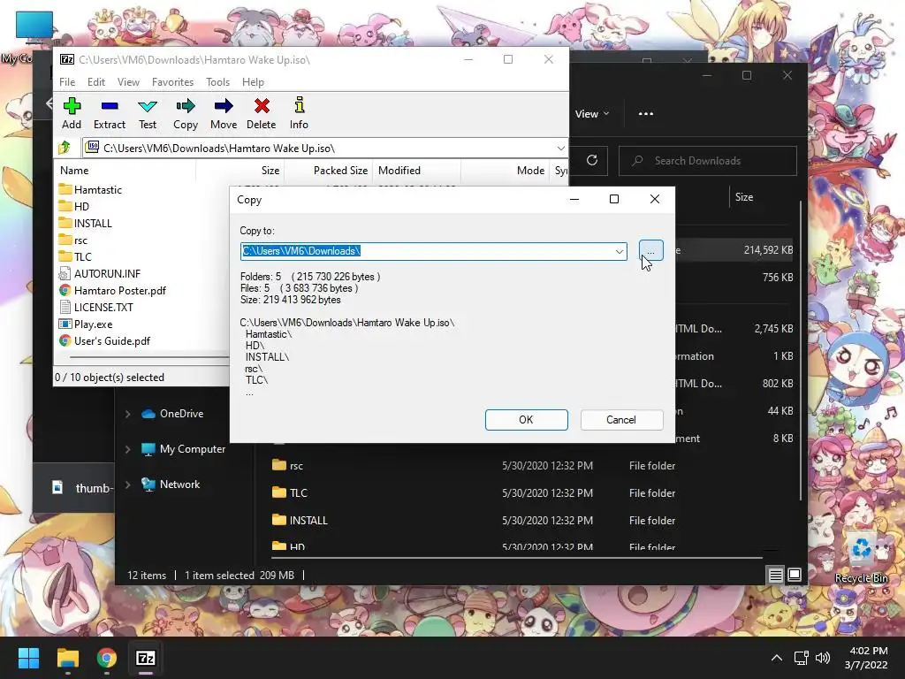Select the rsc folder in 7-Zip list
The image size is (905, 679).
click(x=73, y=240)
